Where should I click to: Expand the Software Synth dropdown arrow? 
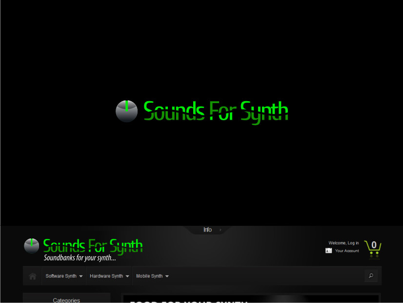(81, 276)
